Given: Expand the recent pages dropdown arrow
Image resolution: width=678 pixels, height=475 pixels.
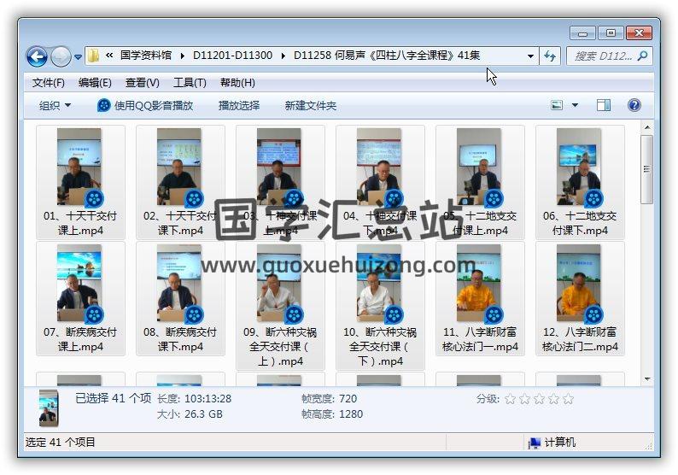Looking at the screenshot, I should [x=79, y=57].
